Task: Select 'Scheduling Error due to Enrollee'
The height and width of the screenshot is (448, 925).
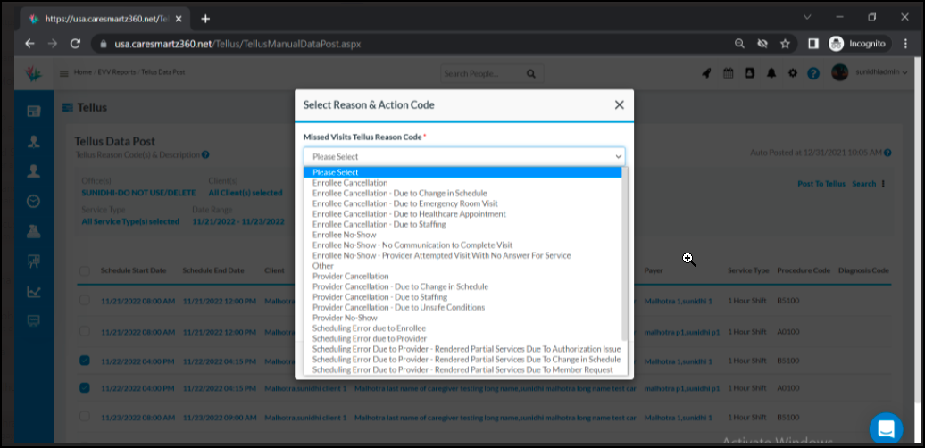Action: pyautogui.click(x=369, y=328)
